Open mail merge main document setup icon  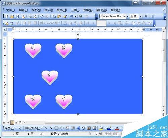7,23
